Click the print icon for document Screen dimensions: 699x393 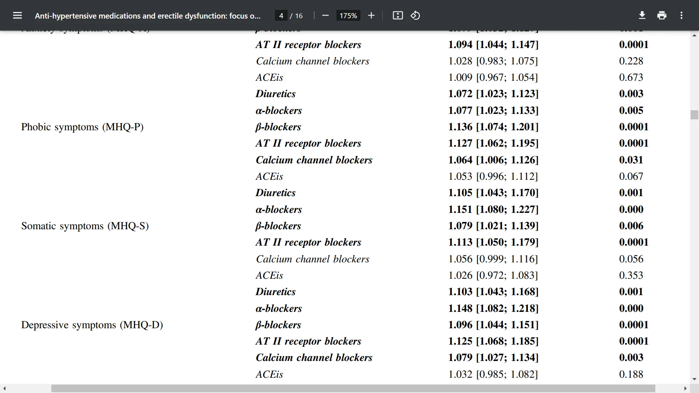663,16
